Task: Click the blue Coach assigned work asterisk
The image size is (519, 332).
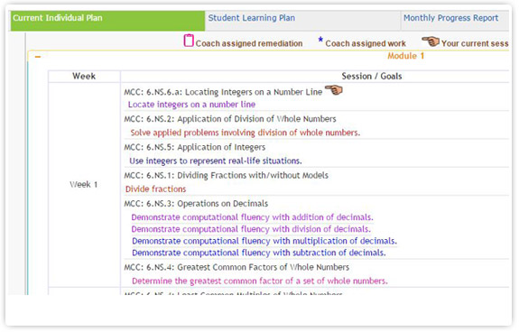Action: (x=320, y=40)
